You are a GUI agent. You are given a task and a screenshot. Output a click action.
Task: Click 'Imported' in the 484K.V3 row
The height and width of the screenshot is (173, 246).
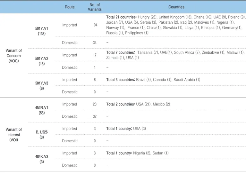point(70,153)
